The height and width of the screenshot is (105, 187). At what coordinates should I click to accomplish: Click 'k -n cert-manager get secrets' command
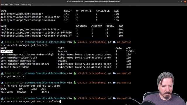[25, 45]
